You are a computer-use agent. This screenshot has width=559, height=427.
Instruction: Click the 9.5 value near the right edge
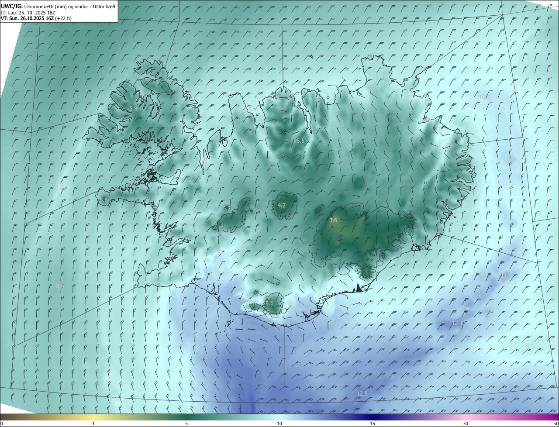530,346
